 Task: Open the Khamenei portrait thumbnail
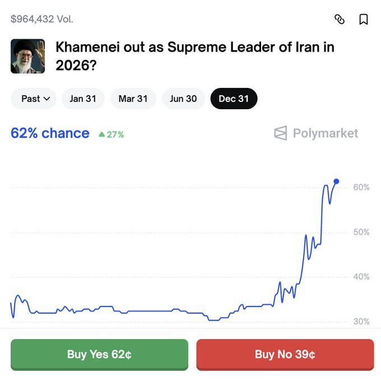point(28,56)
